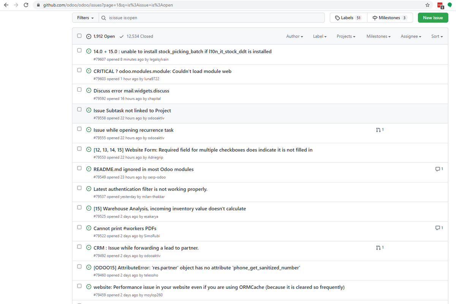Open the Author filter dropdown
Image resolution: width=456 pixels, height=304 pixels.
tap(294, 36)
